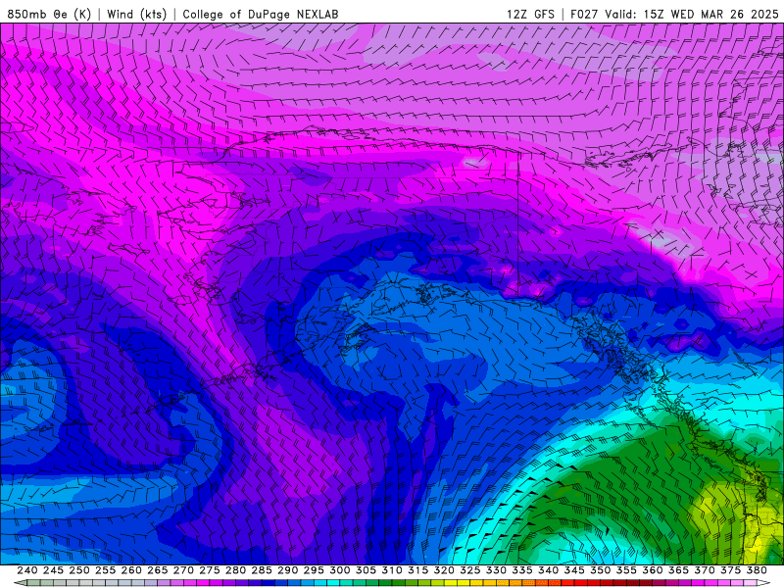Pick the 325 legend value
This screenshot has width=784, height=588.
470,570
